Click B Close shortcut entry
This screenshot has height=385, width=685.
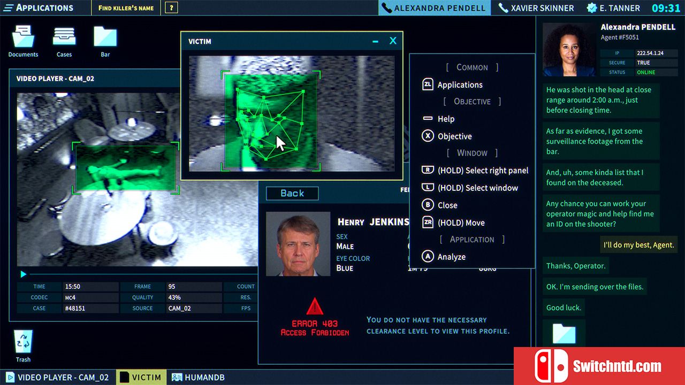440,205
